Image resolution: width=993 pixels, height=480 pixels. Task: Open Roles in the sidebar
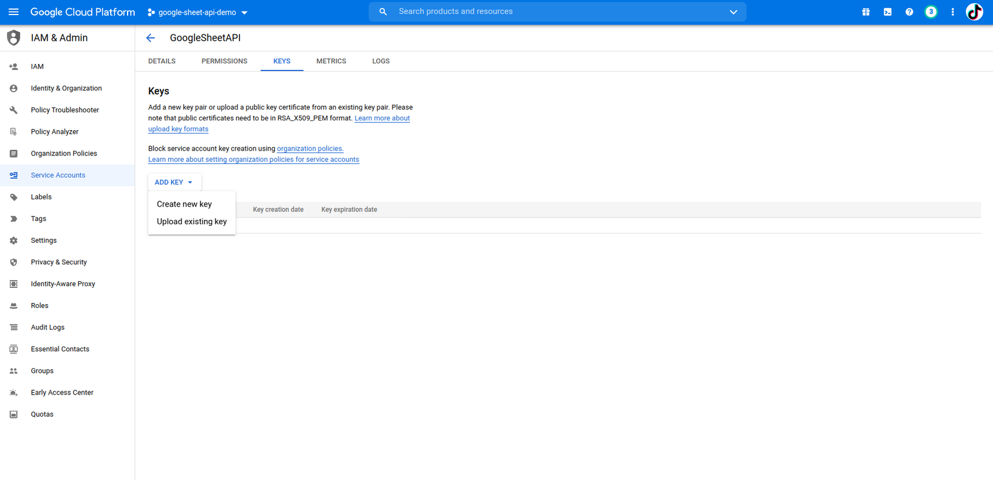[x=67, y=305]
